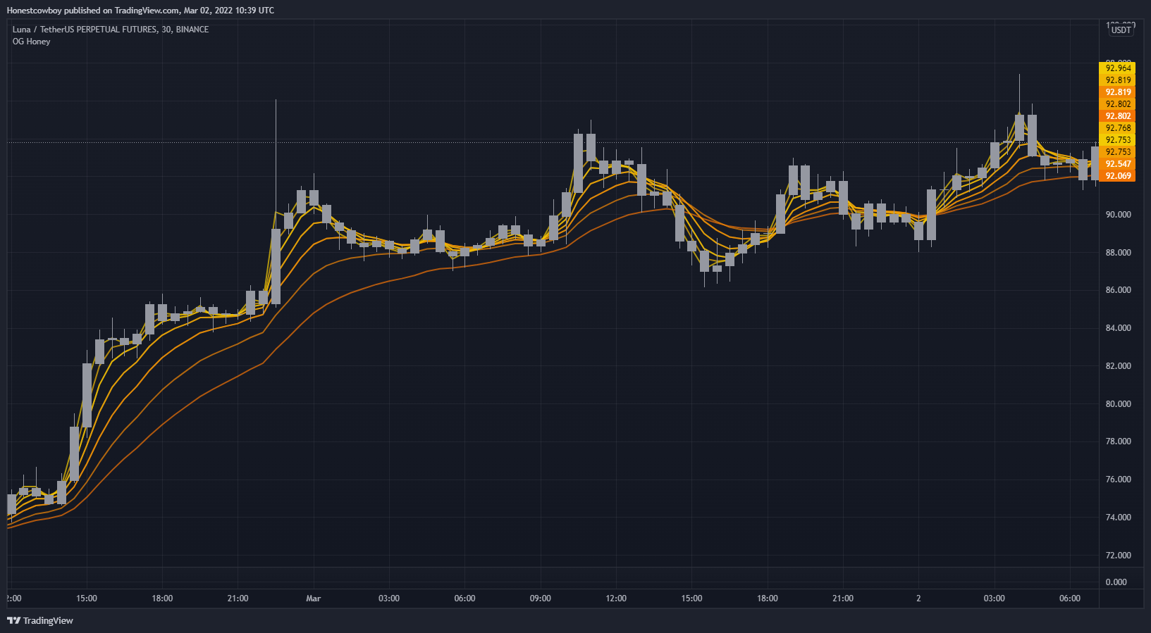Click the 86.000 price axis value
1151x633 pixels.
[x=1119, y=290]
